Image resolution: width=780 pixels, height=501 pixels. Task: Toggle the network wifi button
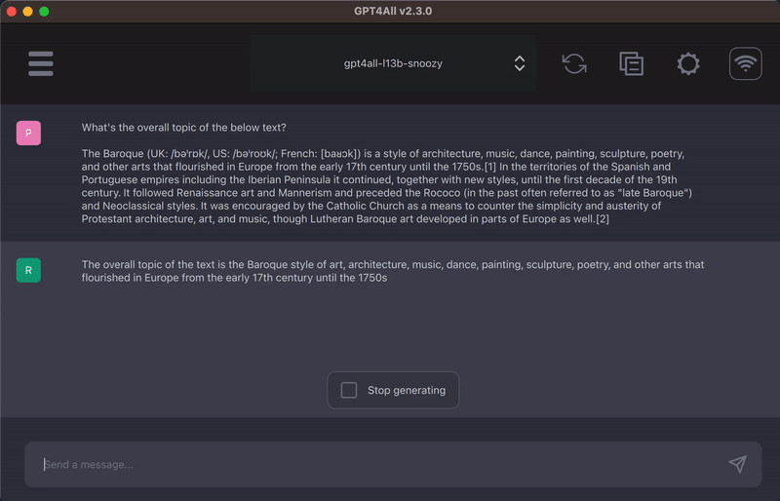point(745,63)
